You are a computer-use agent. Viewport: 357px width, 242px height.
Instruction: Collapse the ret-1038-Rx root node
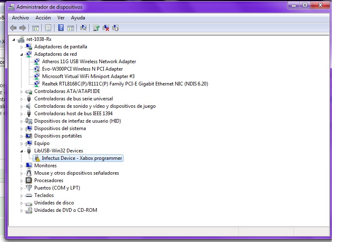(x=14, y=40)
